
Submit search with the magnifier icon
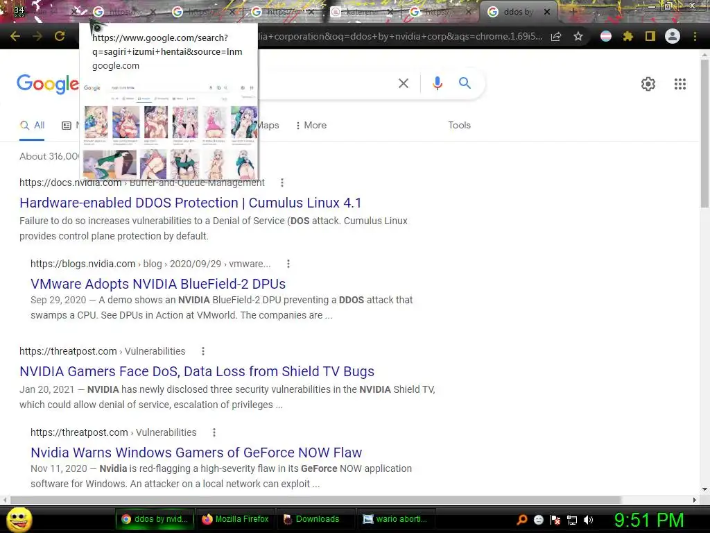(x=465, y=83)
